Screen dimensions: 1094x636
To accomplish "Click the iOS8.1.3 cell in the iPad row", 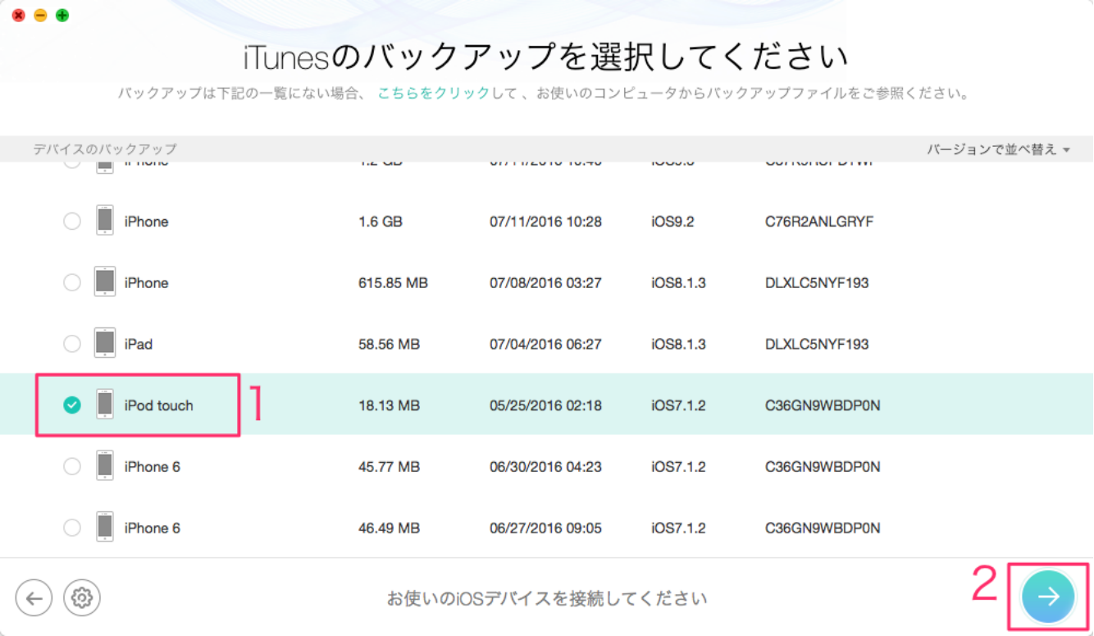I will click(678, 345).
